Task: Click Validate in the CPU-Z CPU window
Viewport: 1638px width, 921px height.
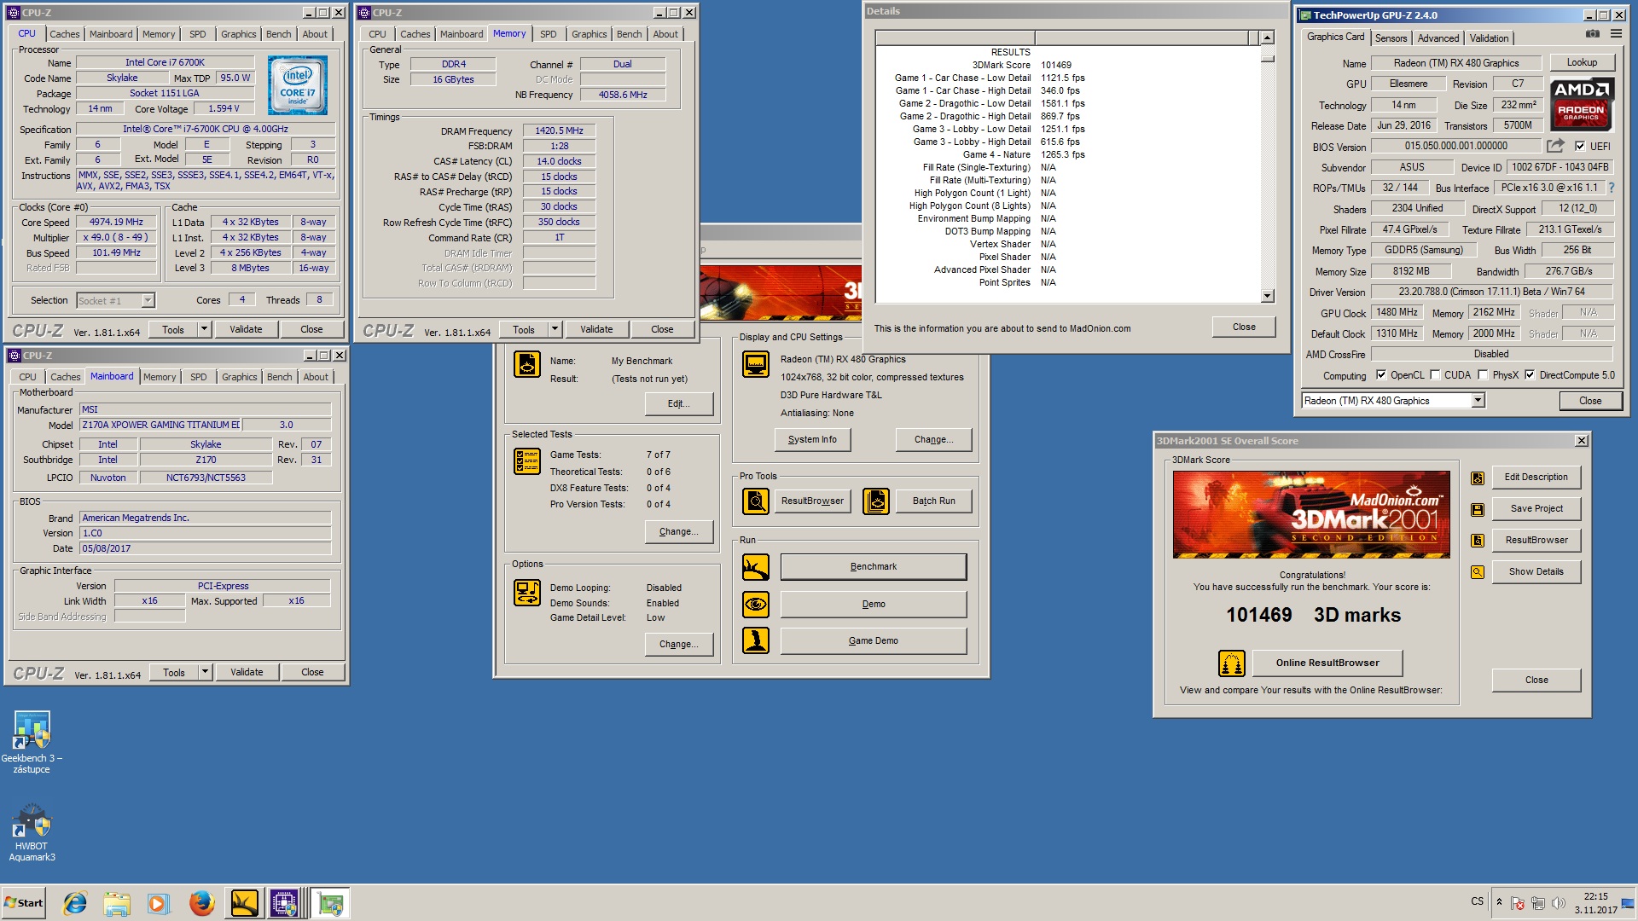Action: [246, 330]
